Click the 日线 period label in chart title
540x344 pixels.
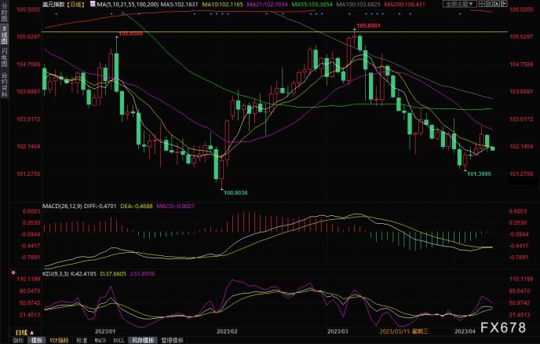75,5
